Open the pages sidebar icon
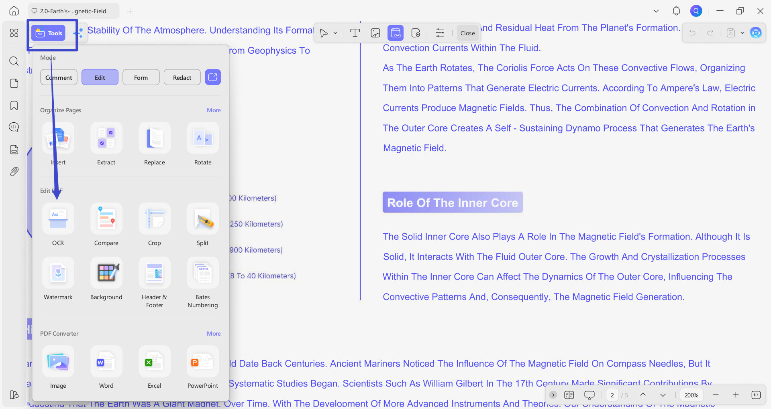The width and height of the screenshot is (771, 409). click(x=14, y=83)
